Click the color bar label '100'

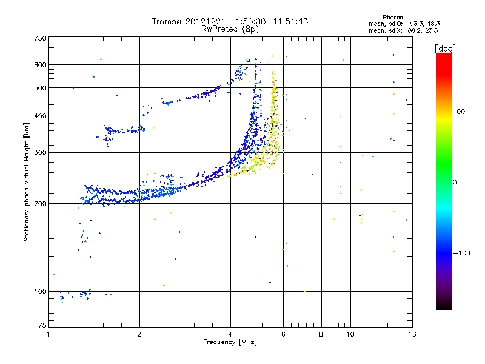pyautogui.click(x=459, y=112)
